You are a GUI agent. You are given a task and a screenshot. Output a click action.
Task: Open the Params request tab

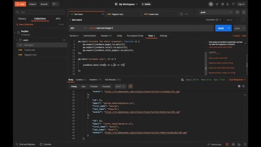pos(74,36)
